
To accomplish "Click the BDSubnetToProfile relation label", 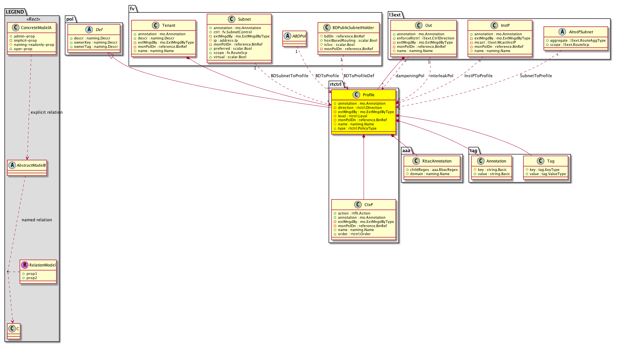I will pos(289,76).
